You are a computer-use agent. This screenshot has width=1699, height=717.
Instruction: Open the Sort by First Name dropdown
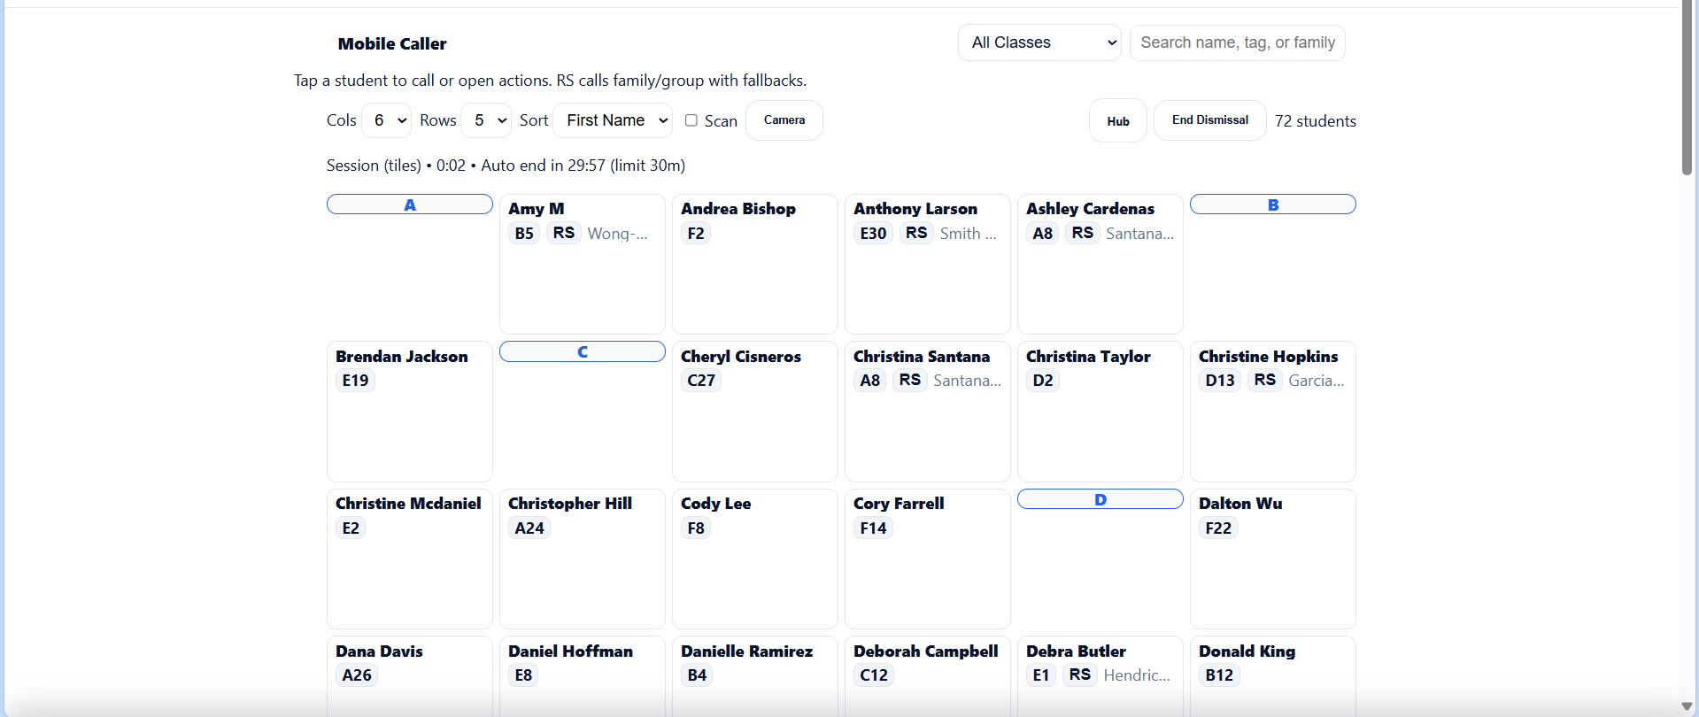pyautogui.click(x=614, y=120)
